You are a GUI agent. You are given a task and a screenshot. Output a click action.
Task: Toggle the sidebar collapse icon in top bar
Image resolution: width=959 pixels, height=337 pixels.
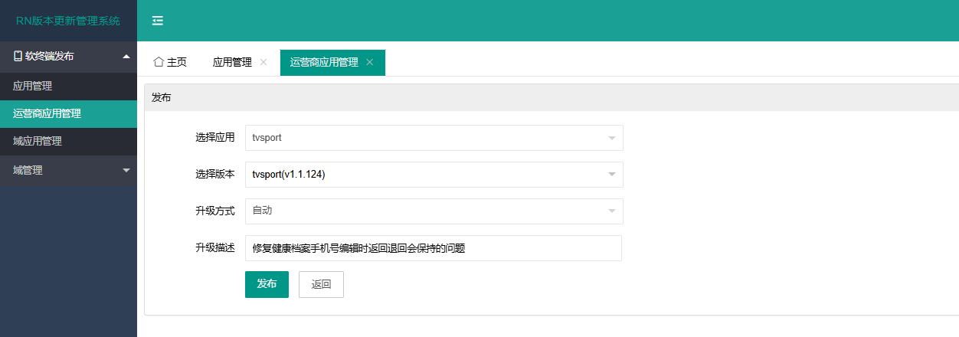click(158, 21)
